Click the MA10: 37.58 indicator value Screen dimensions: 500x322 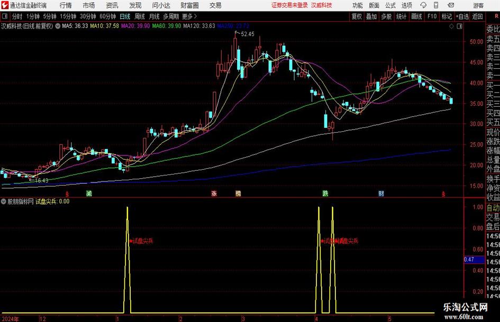[x=105, y=26]
